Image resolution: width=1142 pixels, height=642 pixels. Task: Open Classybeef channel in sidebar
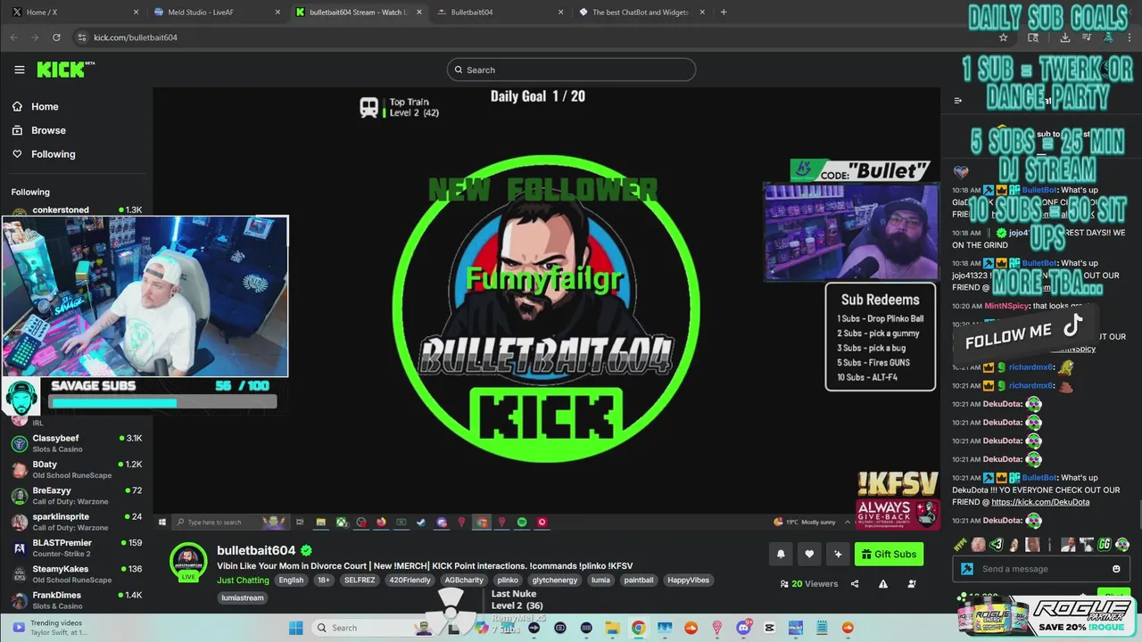tap(77, 443)
